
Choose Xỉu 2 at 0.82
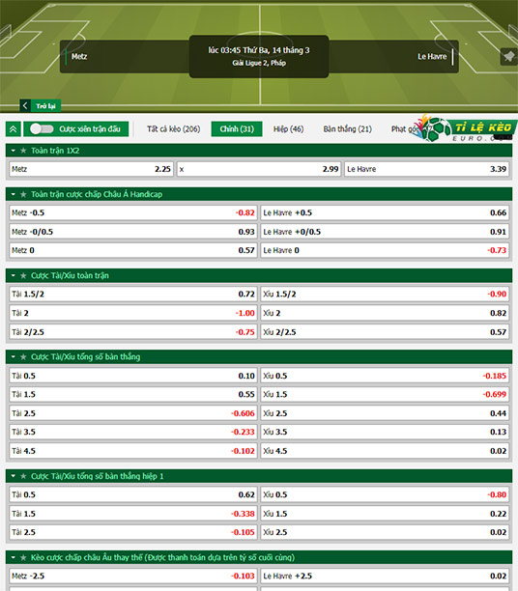pyautogui.click(x=385, y=313)
